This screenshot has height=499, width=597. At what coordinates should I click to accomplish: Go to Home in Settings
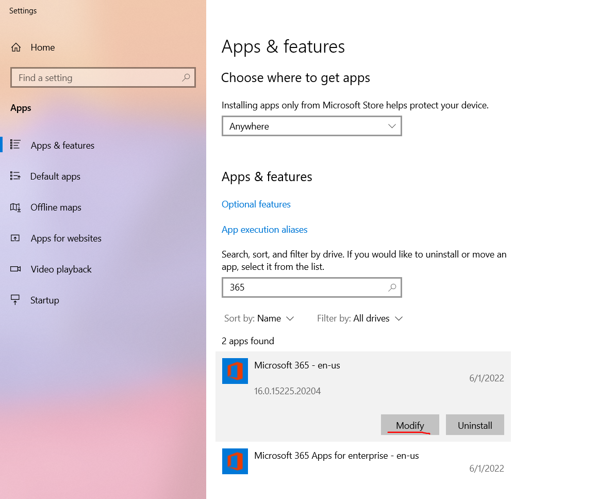point(43,47)
